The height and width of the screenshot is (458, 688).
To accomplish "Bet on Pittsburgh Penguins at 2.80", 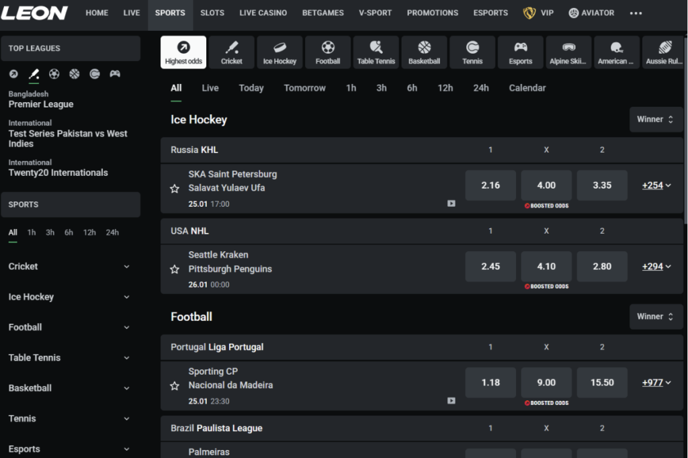I will point(602,267).
